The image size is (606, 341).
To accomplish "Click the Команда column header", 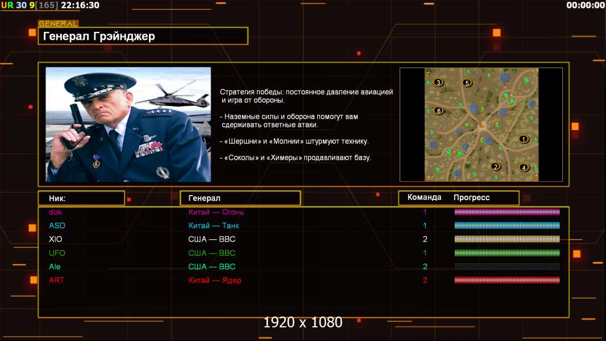I will [x=424, y=198].
